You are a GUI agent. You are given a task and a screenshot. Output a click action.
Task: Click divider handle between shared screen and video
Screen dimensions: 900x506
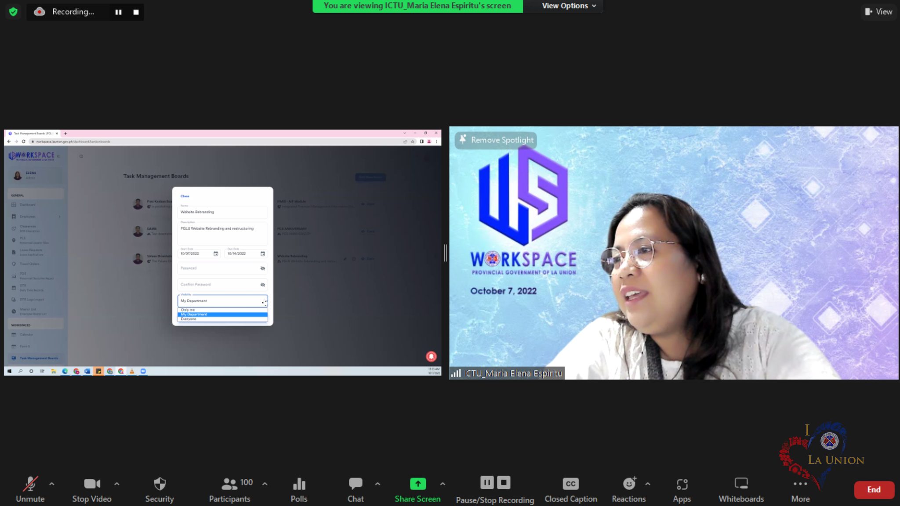tap(445, 253)
